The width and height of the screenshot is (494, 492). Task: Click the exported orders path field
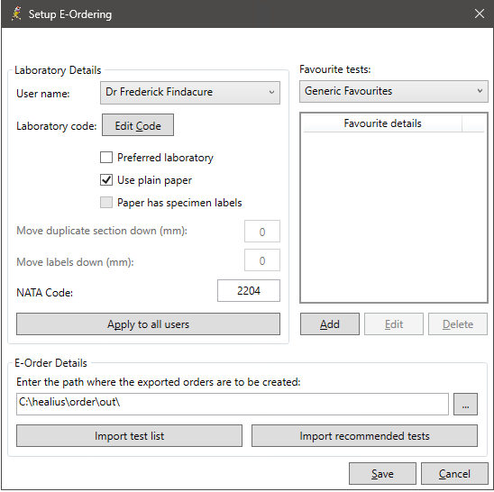pos(233,404)
